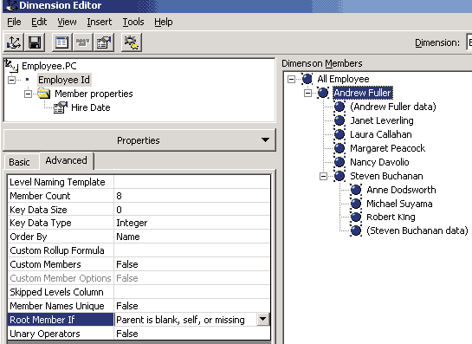Open the Root Member If dropdown arrow
472x344 pixels.
pos(262,319)
